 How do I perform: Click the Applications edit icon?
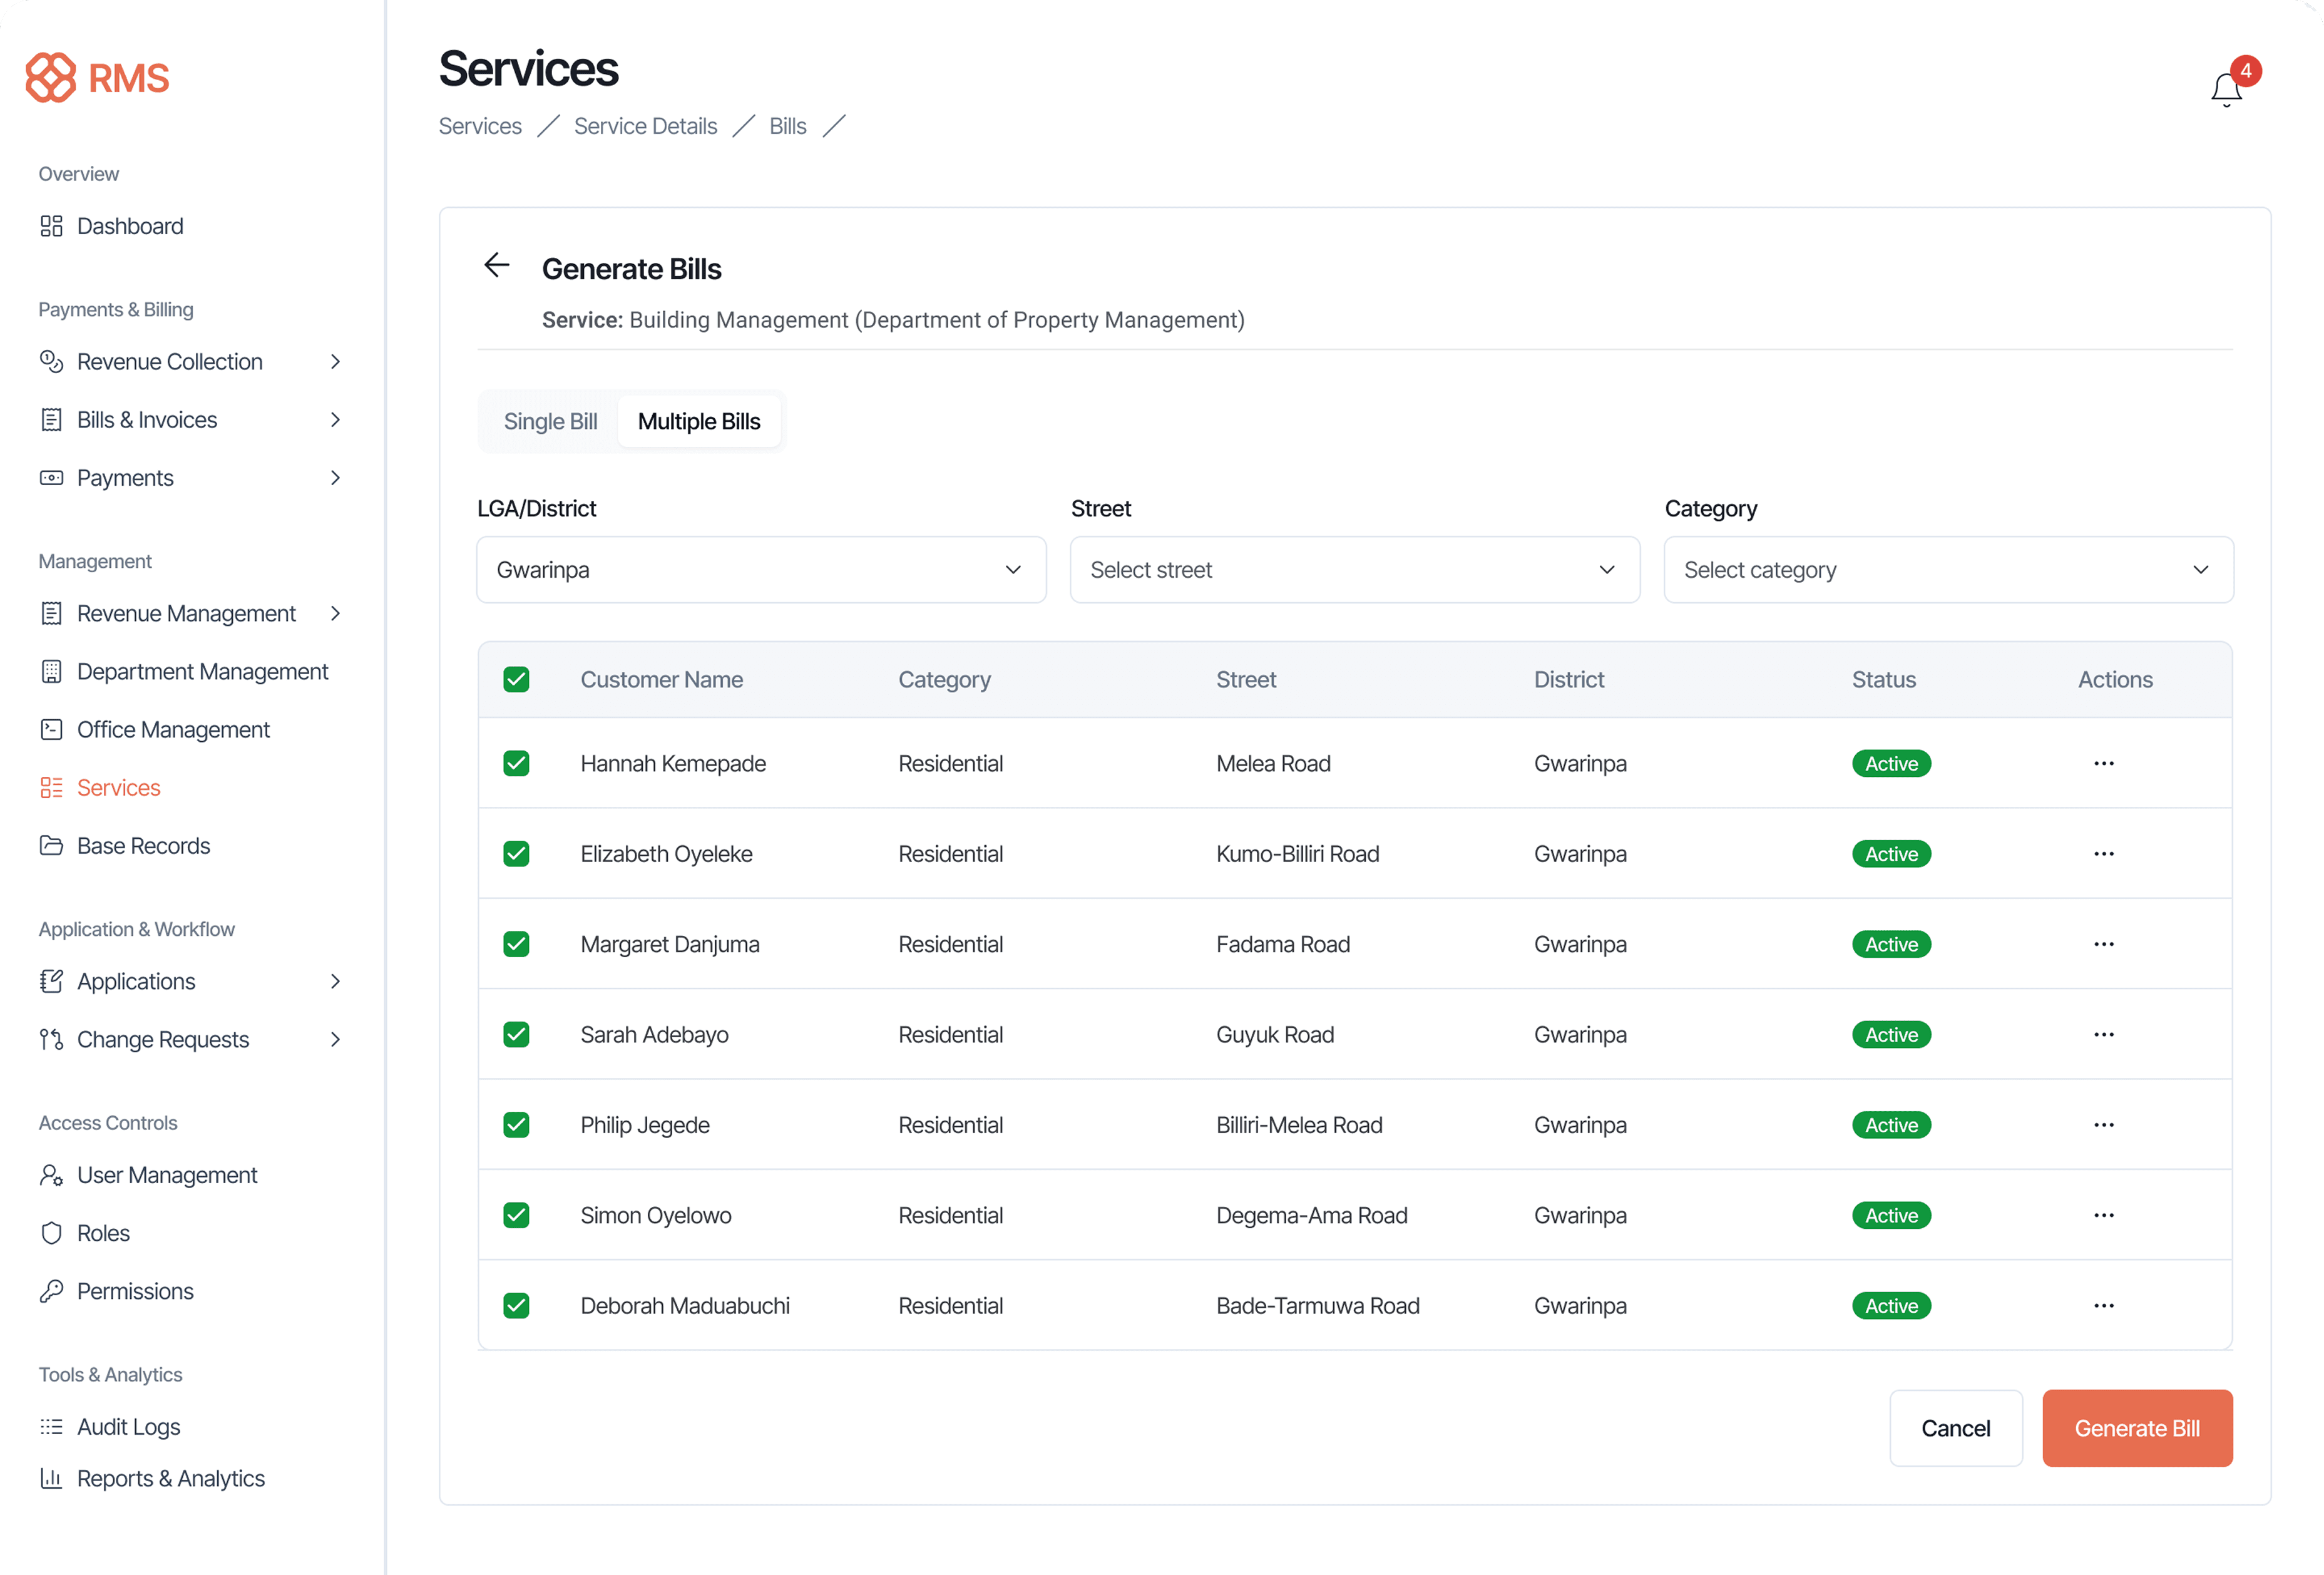tap(51, 982)
